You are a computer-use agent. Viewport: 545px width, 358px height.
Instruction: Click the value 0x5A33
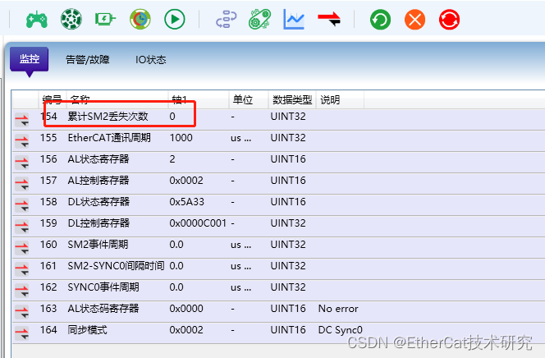coord(187,202)
